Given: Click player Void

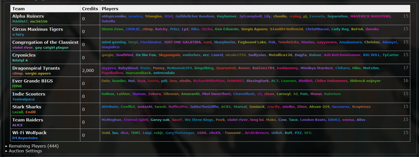Looking at the screenshot, I should point(106,133).
